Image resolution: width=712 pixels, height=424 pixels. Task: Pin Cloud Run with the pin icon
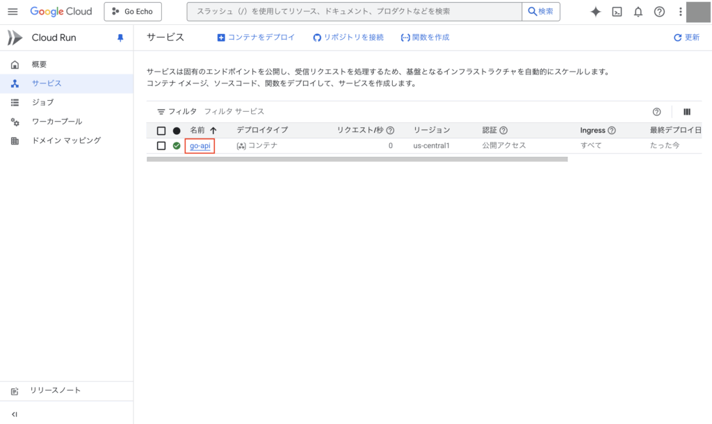(x=120, y=38)
